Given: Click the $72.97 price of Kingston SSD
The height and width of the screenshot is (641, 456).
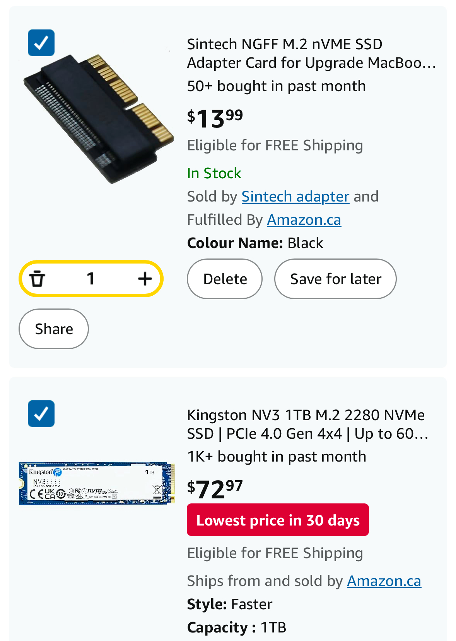Looking at the screenshot, I should click(x=215, y=489).
